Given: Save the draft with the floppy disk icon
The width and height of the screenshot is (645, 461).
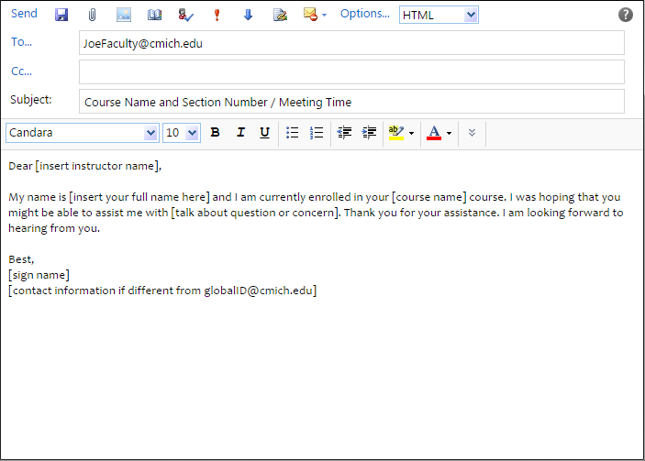Looking at the screenshot, I should click(x=61, y=15).
